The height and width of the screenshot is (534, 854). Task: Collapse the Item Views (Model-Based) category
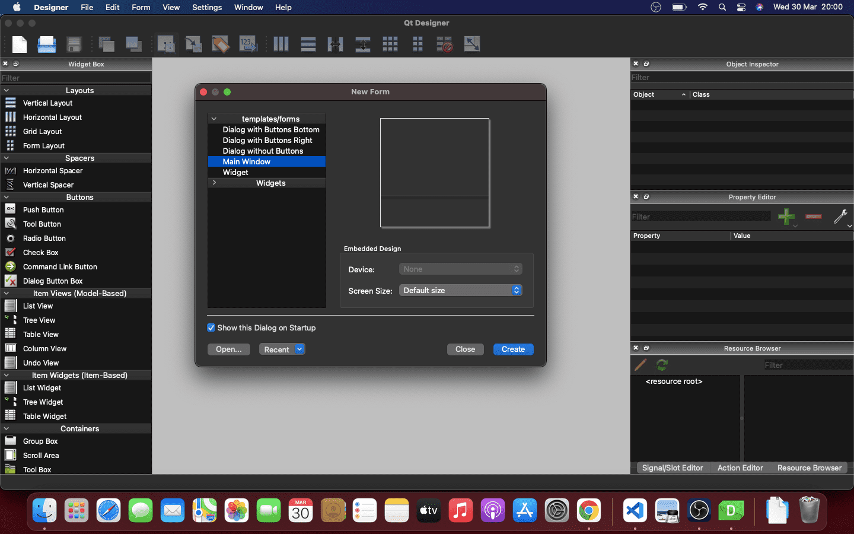[x=7, y=293]
